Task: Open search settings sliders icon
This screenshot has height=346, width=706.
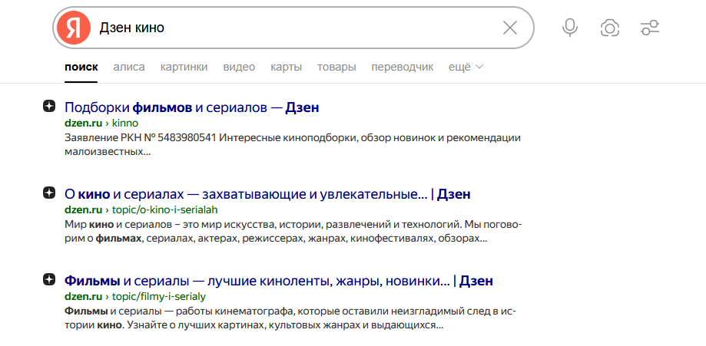Action: coord(650,28)
